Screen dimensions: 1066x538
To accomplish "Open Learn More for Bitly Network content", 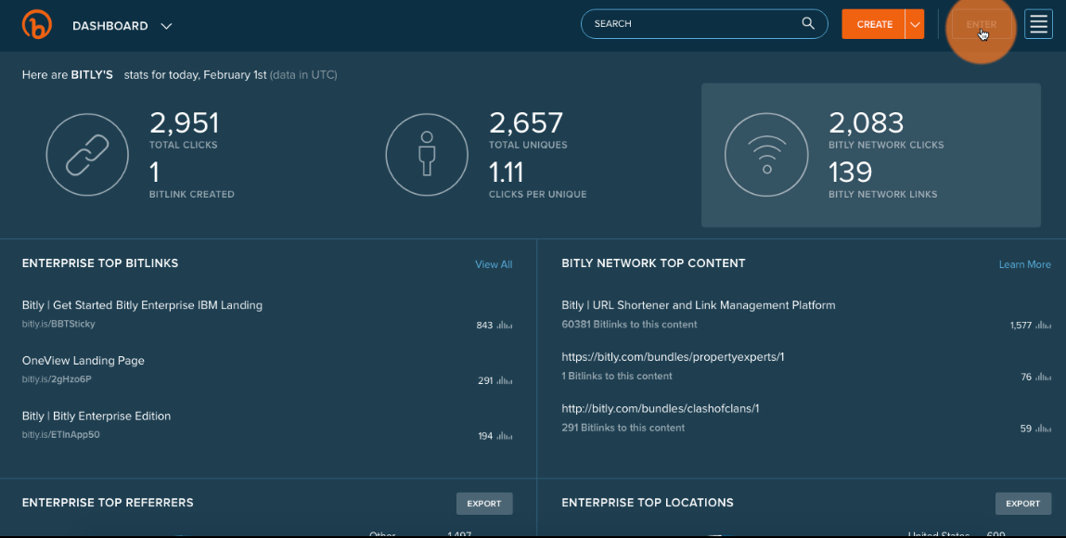I will [1024, 264].
